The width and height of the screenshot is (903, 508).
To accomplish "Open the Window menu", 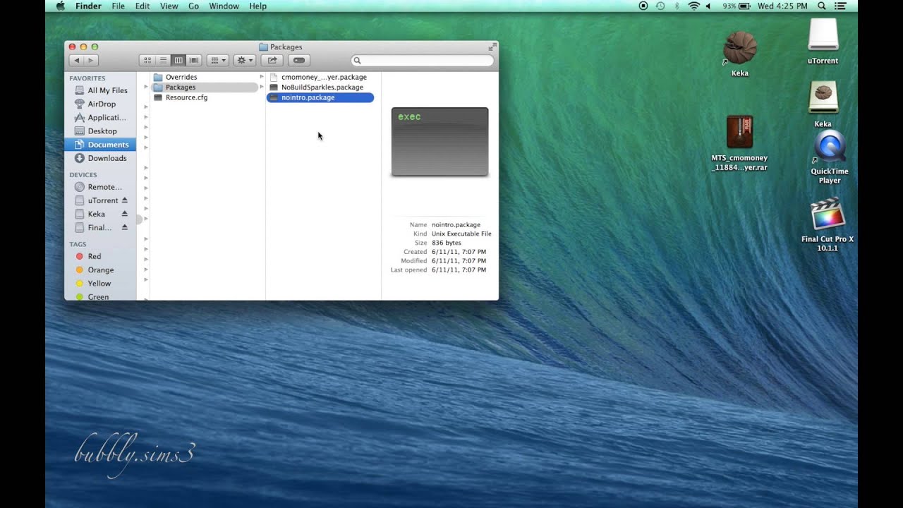I will (224, 6).
